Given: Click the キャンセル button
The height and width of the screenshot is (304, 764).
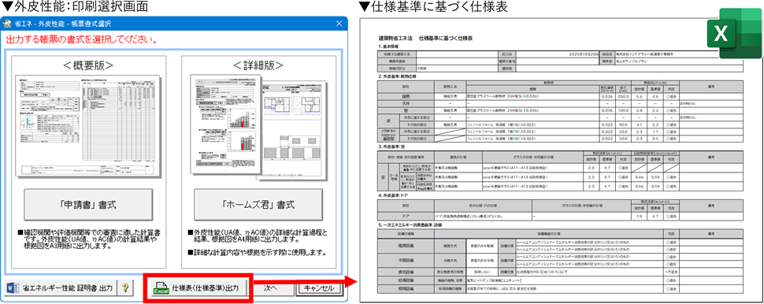Looking at the screenshot, I should click(320, 288).
